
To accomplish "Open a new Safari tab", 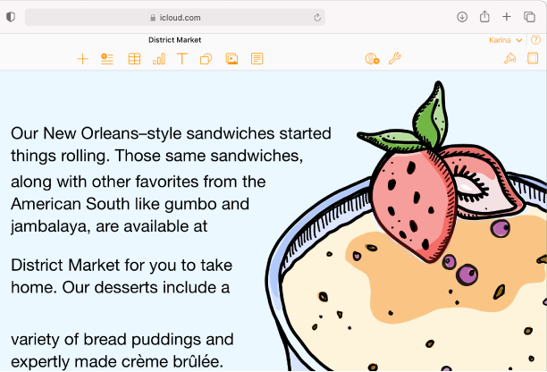I will 507,17.
